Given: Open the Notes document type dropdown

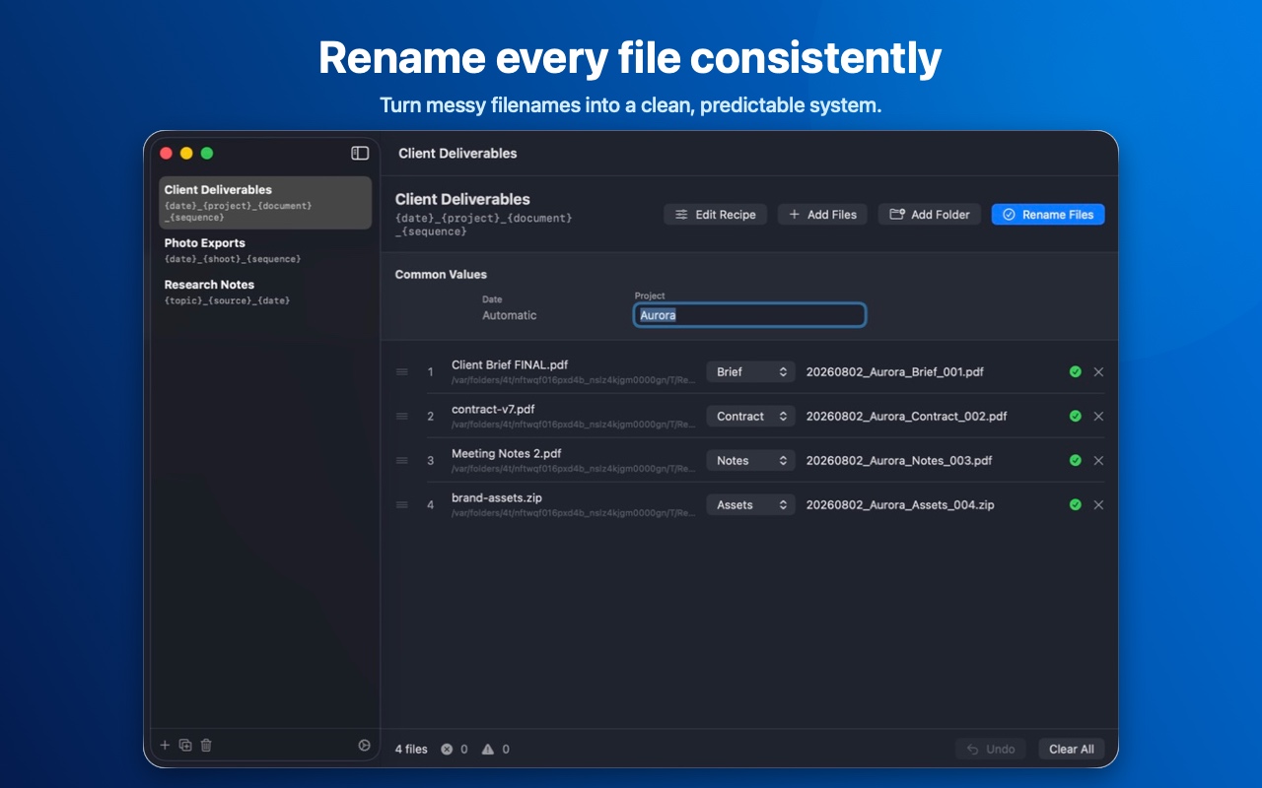Looking at the screenshot, I should (x=750, y=460).
